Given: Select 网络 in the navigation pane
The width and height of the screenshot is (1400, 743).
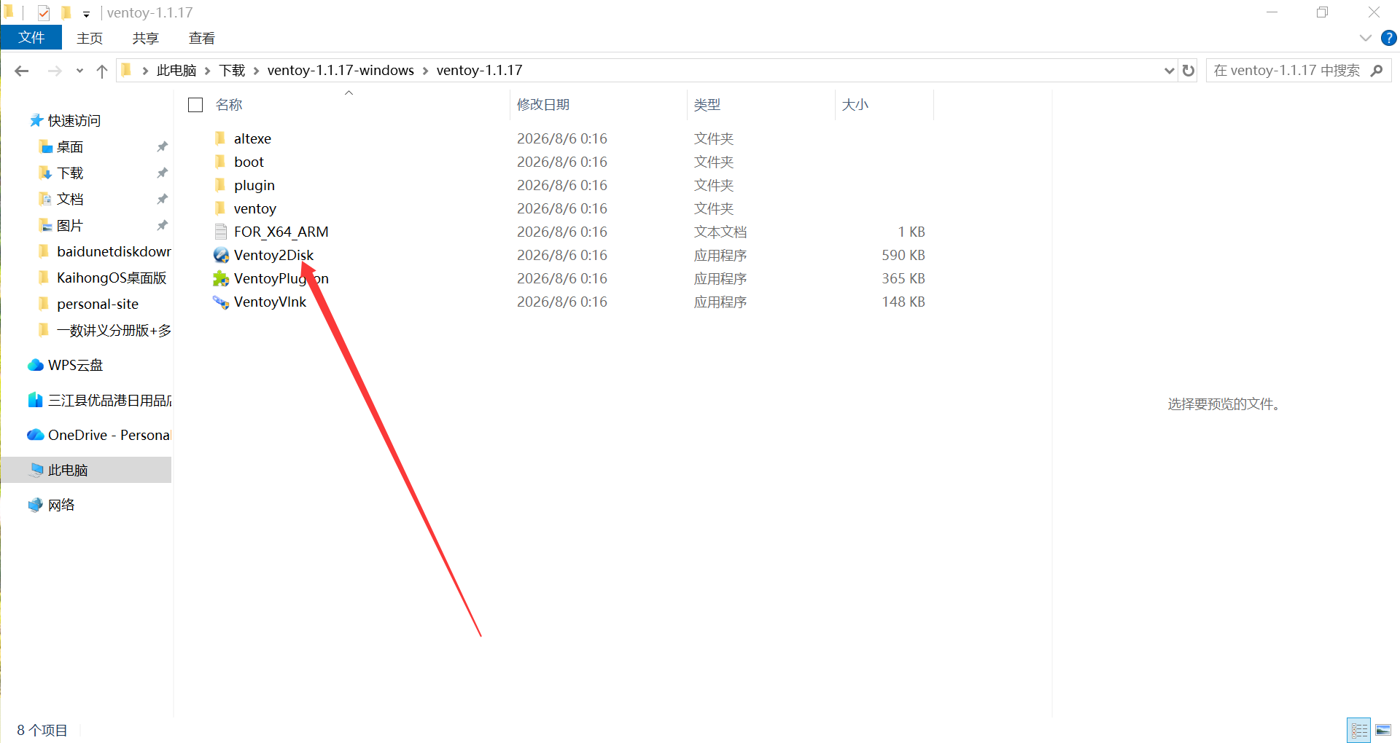Looking at the screenshot, I should click(x=52, y=505).
